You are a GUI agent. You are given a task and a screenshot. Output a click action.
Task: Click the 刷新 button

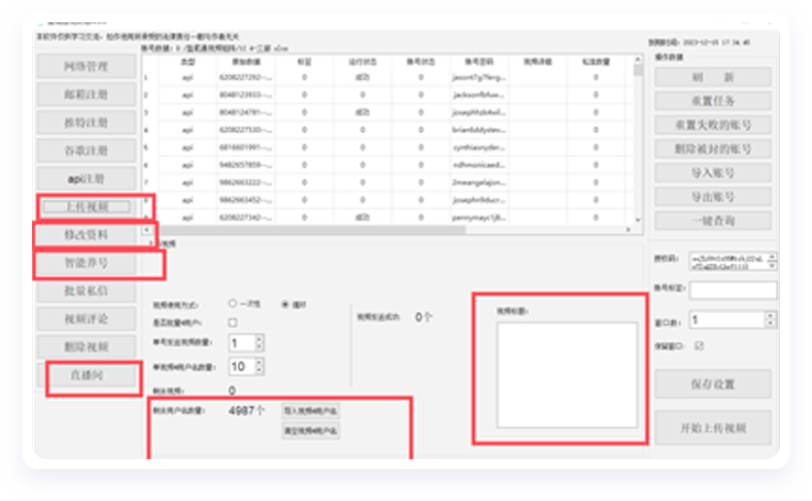[713, 77]
